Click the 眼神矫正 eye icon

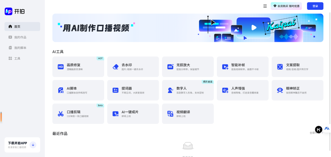click(x=280, y=90)
